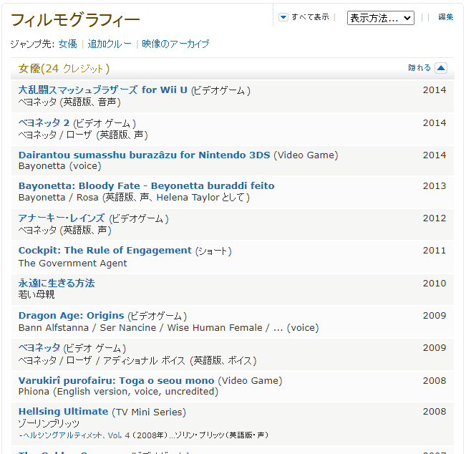The width and height of the screenshot is (471, 454).
Task: Click year 2010 on 永遠に生きる方法 row
Action: pyautogui.click(x=434, y=283)
